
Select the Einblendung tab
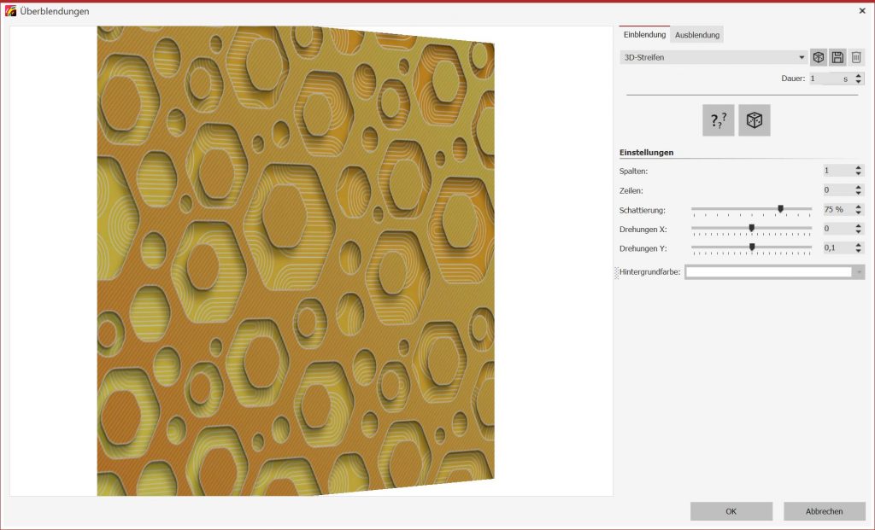644,35
